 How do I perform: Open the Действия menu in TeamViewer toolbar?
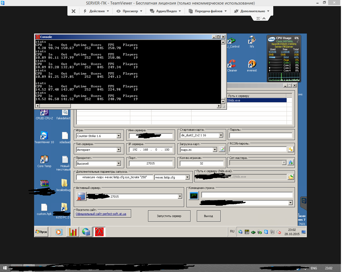point(96,11)
